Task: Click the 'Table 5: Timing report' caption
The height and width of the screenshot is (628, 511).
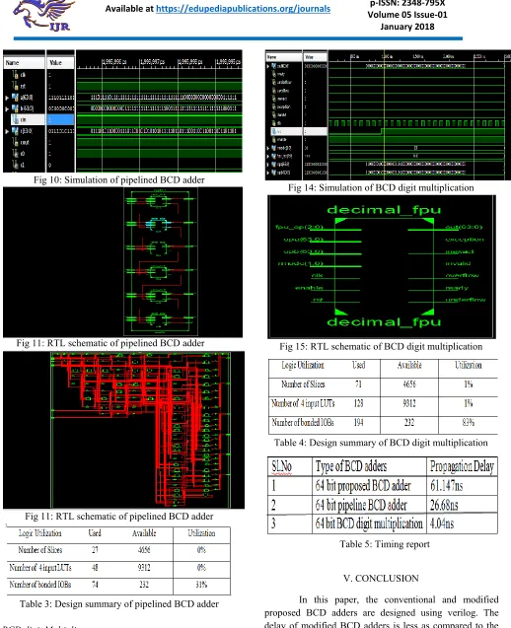Action: pyautogui.click(x=385, y=544)
